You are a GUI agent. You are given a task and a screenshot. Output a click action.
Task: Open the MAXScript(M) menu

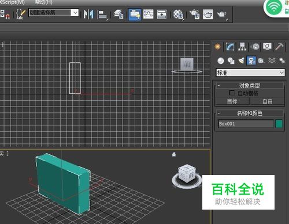pos(12,2)
